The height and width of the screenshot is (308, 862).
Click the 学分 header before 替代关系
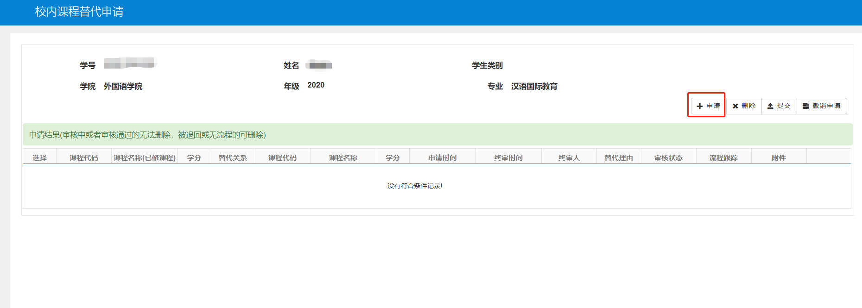tap(194, 157)
